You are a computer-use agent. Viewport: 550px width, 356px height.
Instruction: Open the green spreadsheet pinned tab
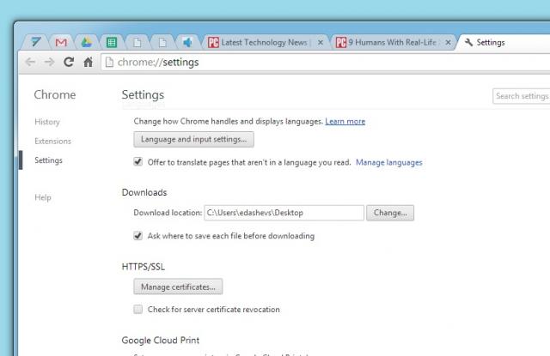[112, 42]
